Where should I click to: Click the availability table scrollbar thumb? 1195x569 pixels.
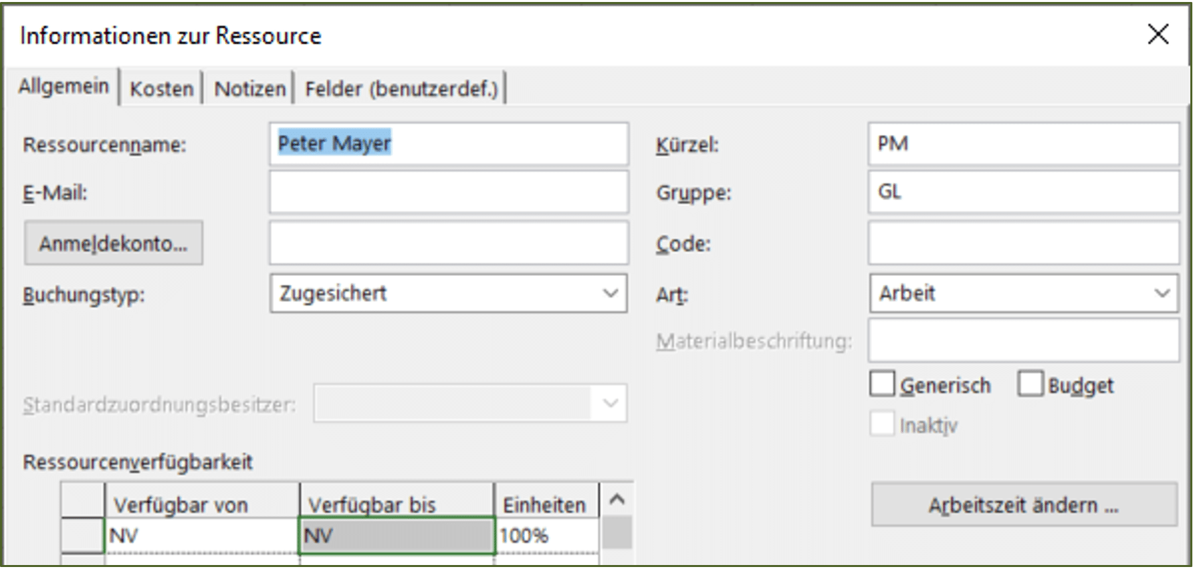coord(617,532)
